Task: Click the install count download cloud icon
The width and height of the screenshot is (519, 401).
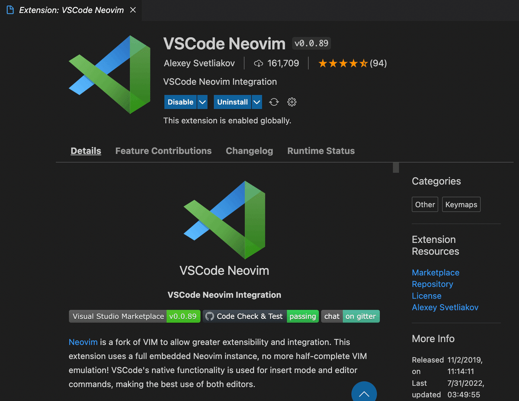Action: [x=259, y=64]
